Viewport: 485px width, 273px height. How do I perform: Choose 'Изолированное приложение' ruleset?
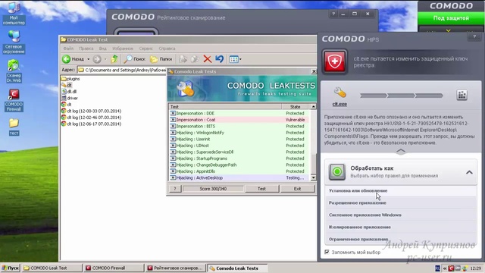[x=401, y=227]
